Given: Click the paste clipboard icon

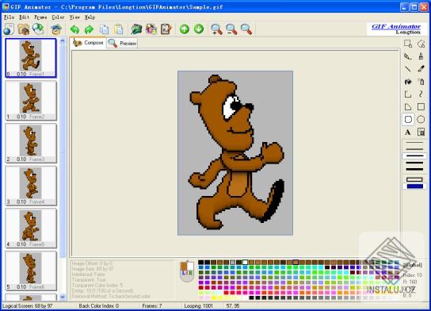Looking at the screenshot, I should click(x=119, y=29).
